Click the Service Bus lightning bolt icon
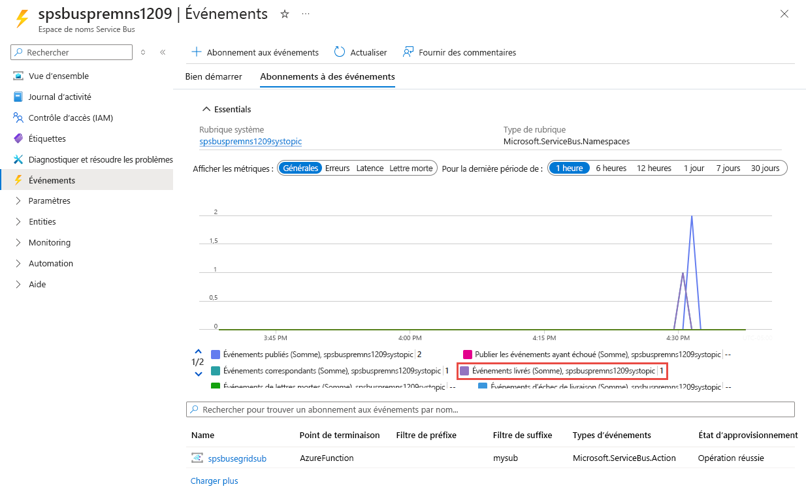Viewport: 806px width, 491px height. tap(22, 18)
